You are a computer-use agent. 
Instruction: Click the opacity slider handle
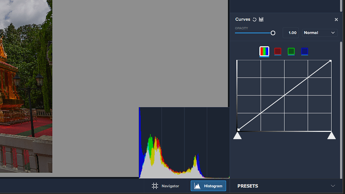point(273,33)
